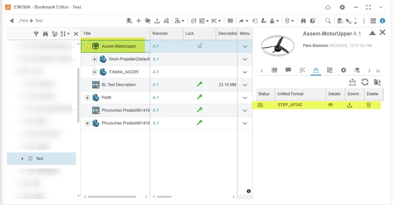Image resolution: width=393 pixels, height=205 pixels.
Task: Expand the T-Motor_Air2205 node
Action: [95, 72]
